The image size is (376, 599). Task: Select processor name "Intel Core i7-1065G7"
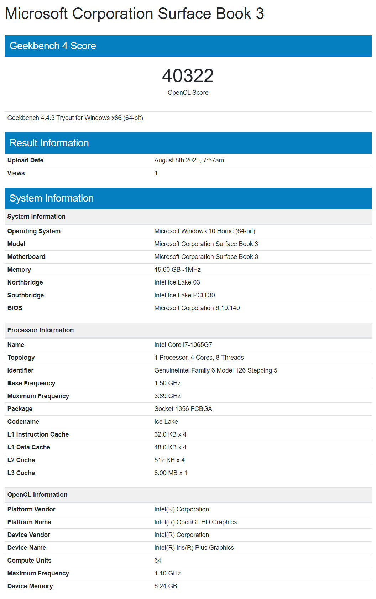click(183, 345)
